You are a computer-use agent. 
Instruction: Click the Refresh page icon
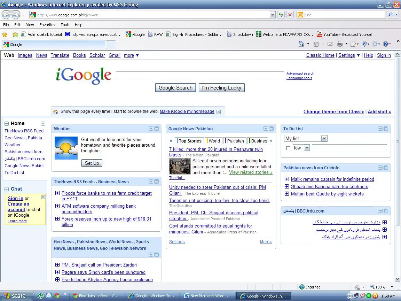pos(281,15)
